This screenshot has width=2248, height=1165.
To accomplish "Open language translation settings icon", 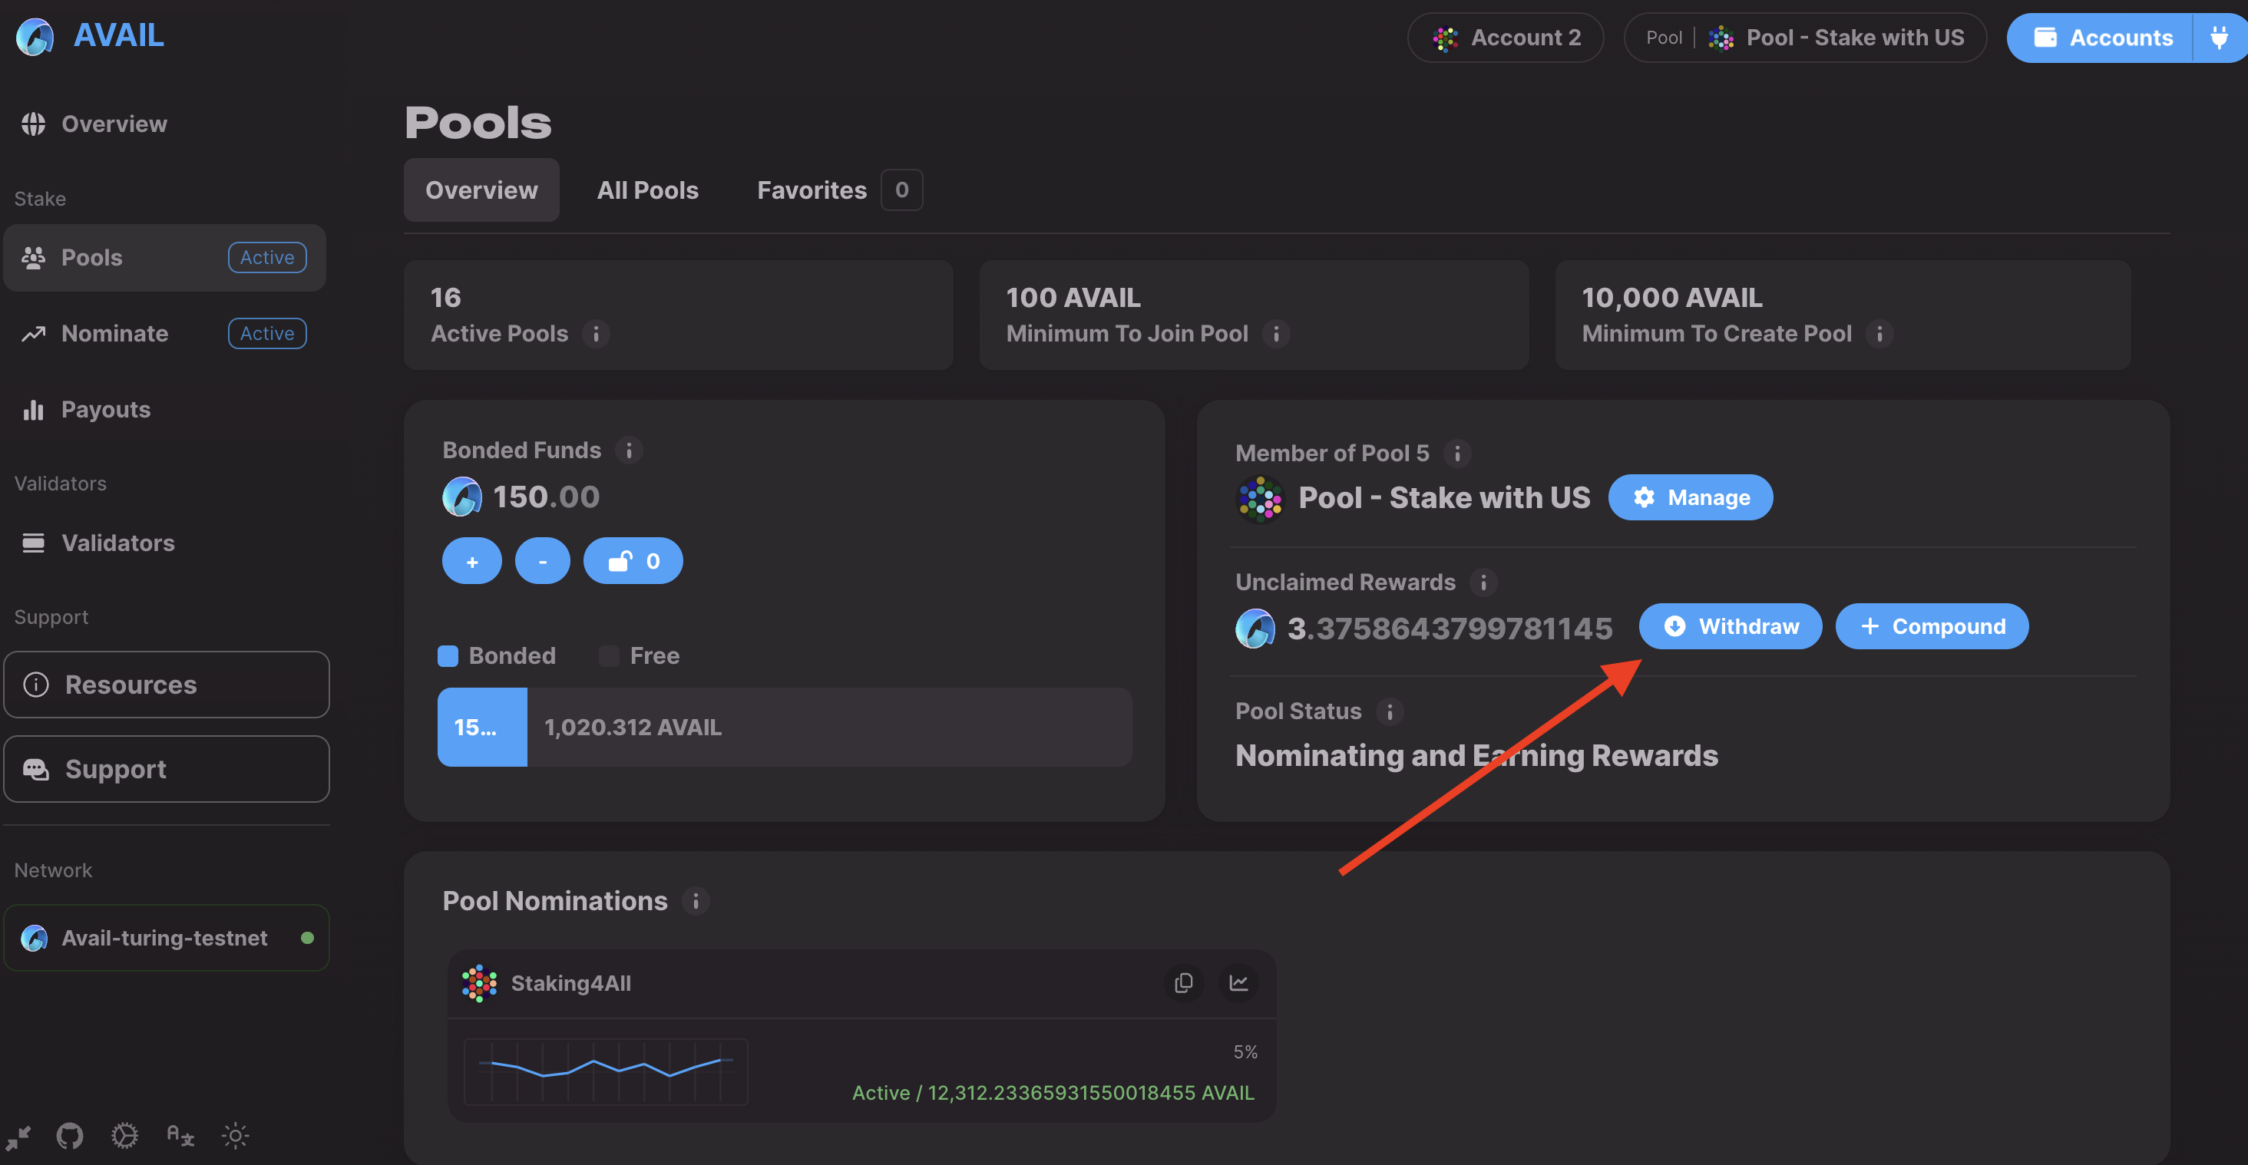I will pos(180,1135).
